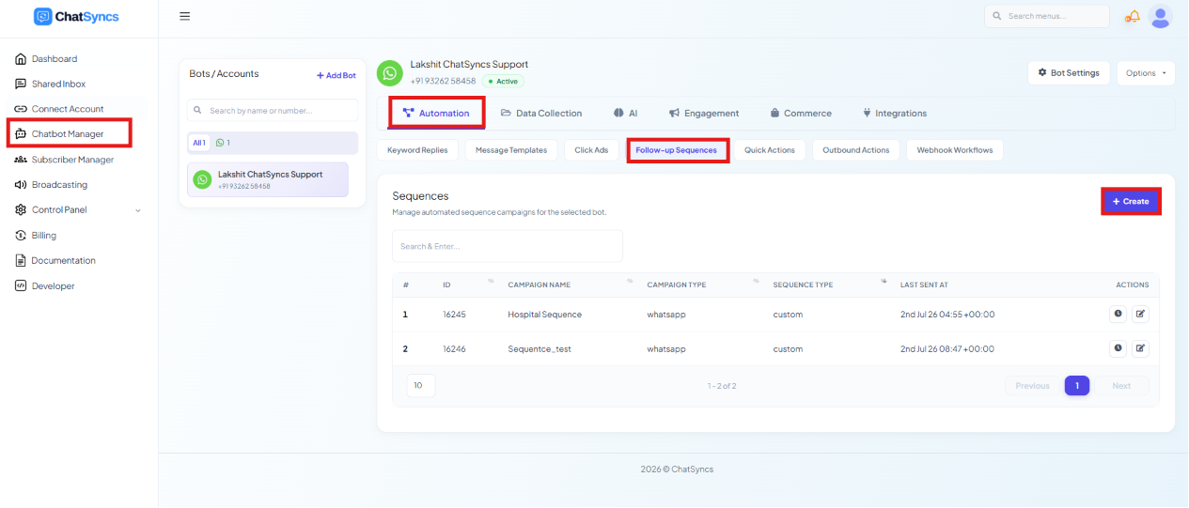Open Developer page
The width and height of the screenshot is (1189, 508).
tap(53, 286)
